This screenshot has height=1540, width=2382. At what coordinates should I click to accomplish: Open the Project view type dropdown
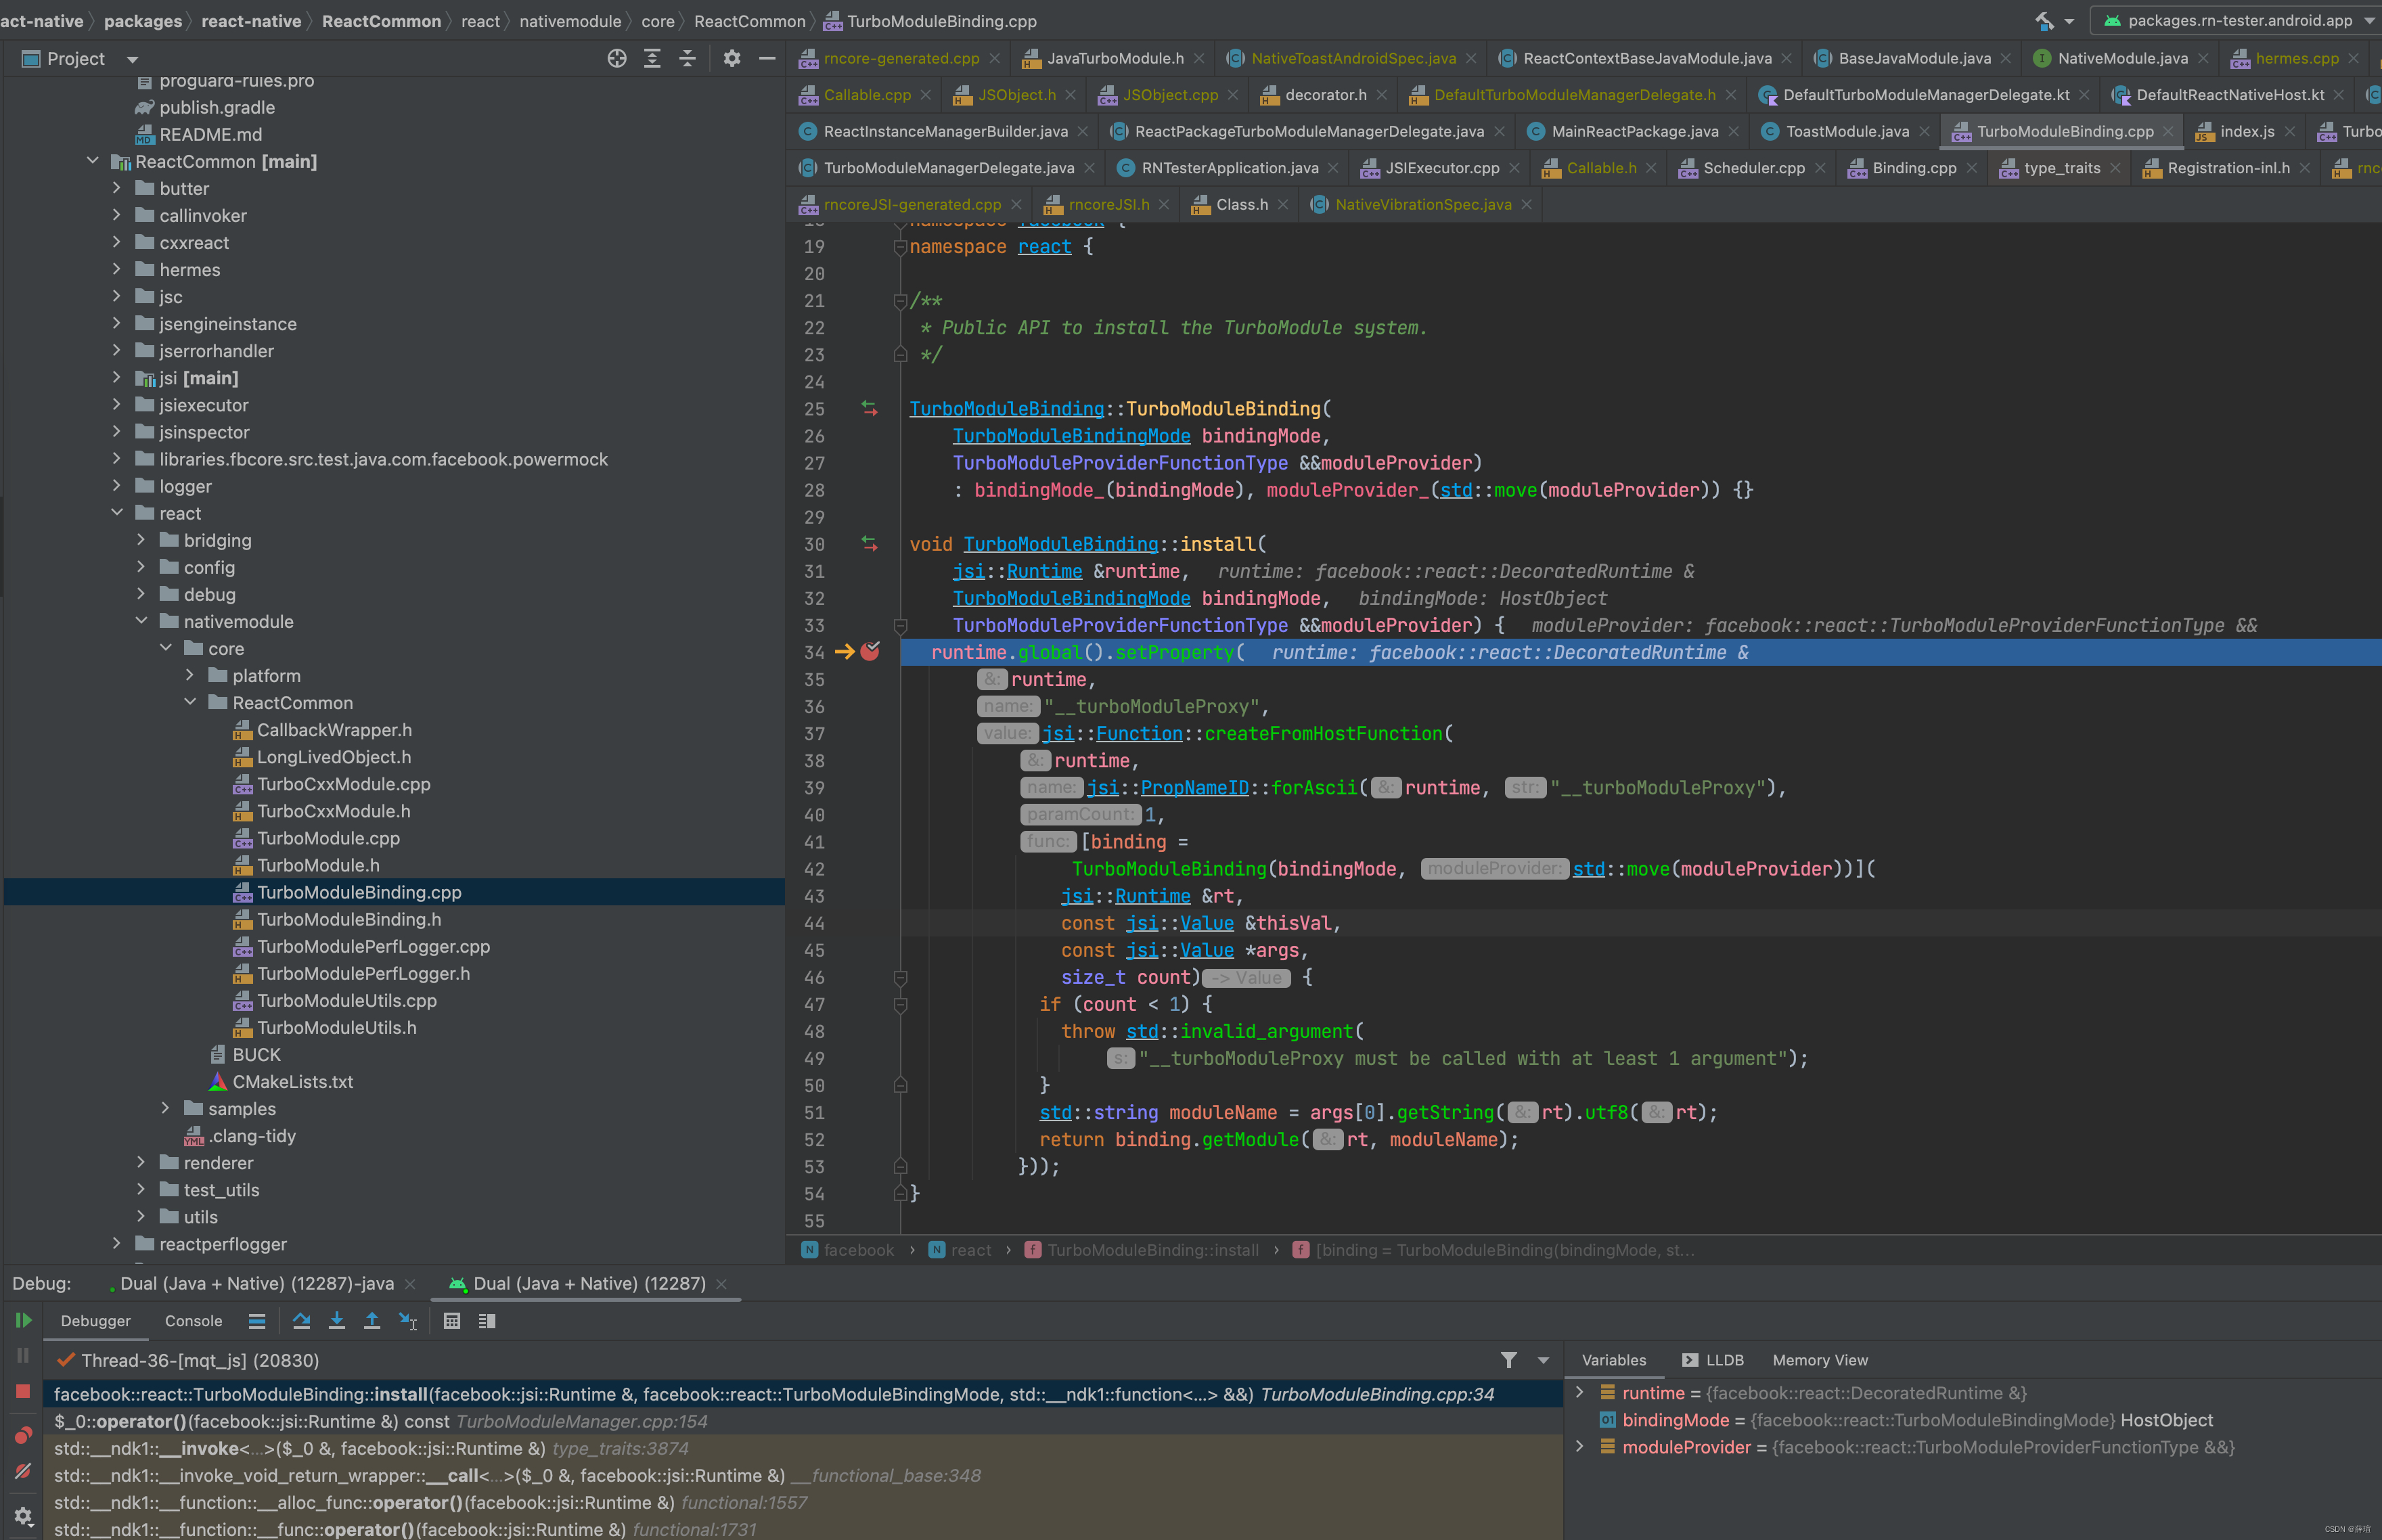pyautogui.click(x=132, y=59)
